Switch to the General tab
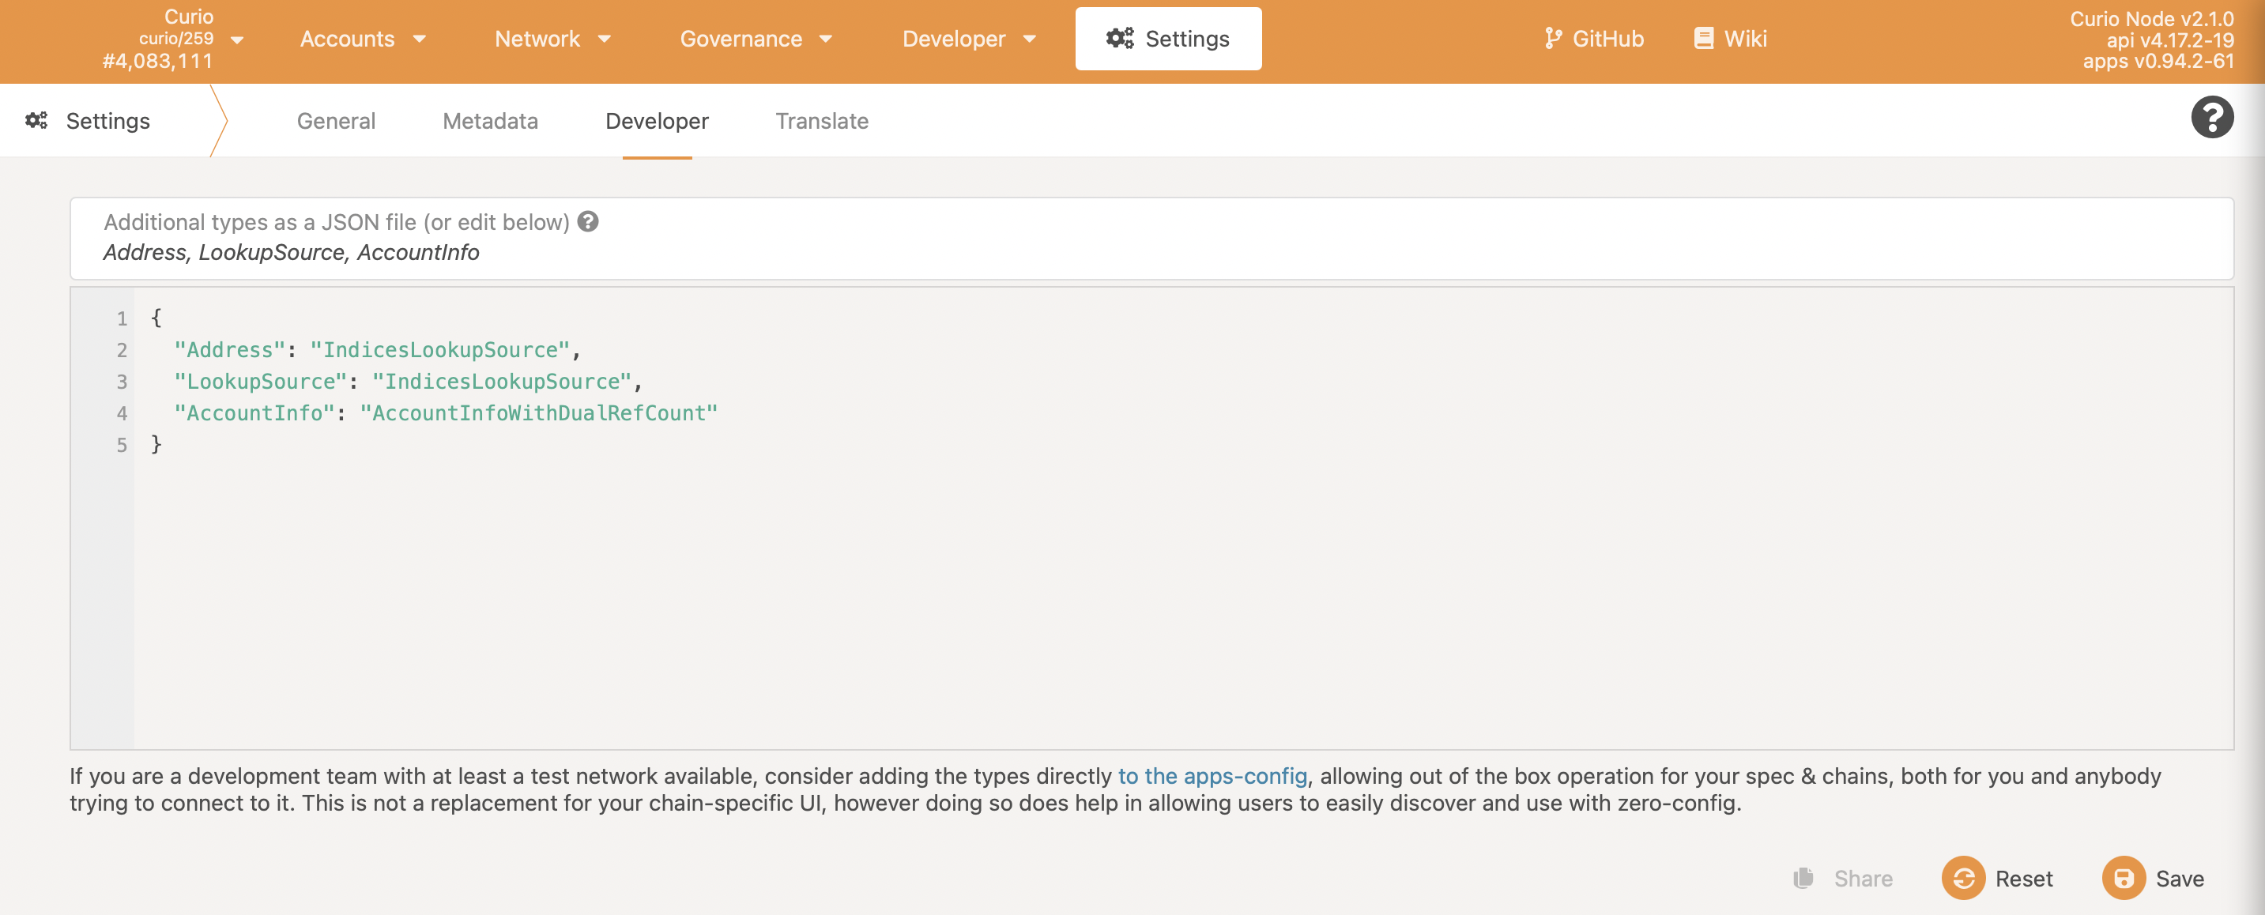This screenshot has height=915, width=2265. [x=336, y=120]
